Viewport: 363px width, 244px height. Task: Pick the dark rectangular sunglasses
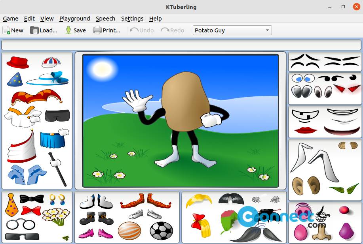point(22,236)
